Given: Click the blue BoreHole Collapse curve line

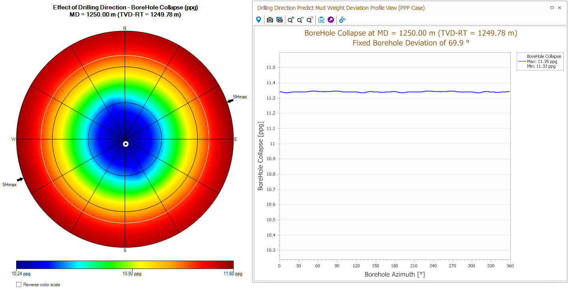Looking at the screenshot, I should click(x=395, y=92).
